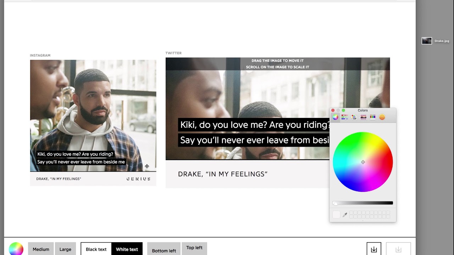Click the current color swatch in Colors panel
Viewport: 454px width, 255px height.
click(x=336, y=215)
